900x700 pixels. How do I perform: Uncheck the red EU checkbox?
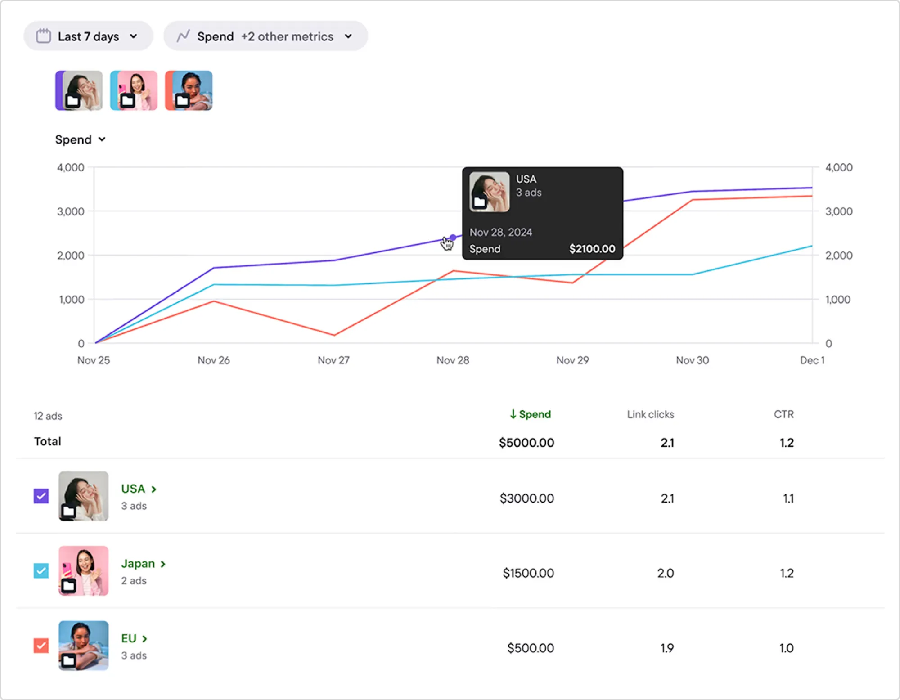click(x=41, y=646)
